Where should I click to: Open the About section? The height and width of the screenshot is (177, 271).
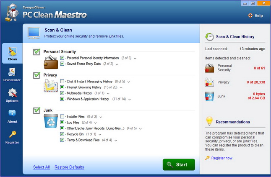(12, 116)
